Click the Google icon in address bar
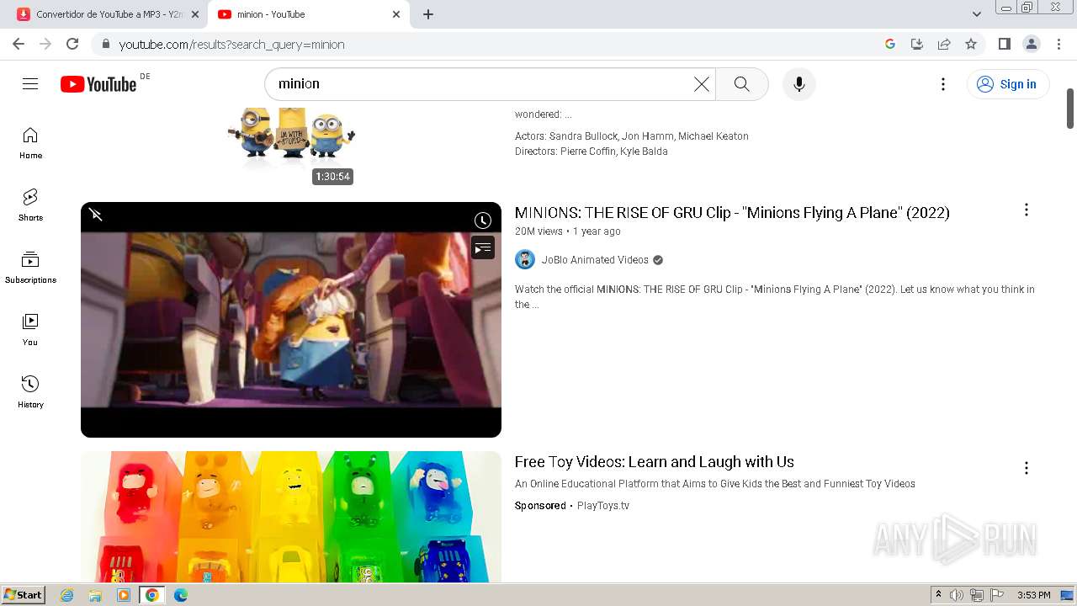This screenshot has width=1077, height=606. pos(890,44)
